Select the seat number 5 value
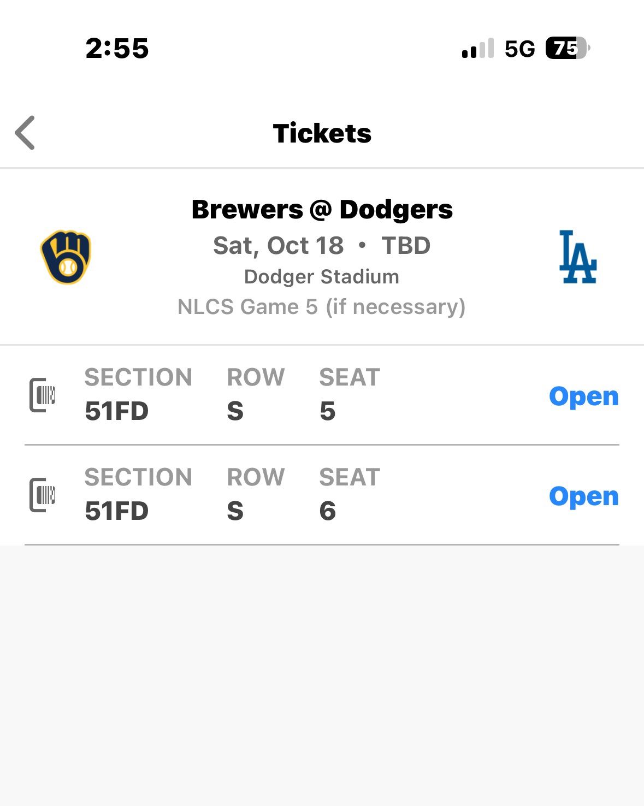This screenshot has height=806, width=644. 327,411
